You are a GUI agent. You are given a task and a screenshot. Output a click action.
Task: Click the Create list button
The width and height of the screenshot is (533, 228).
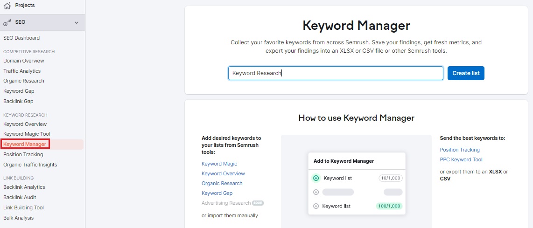click(x=466, y=73)
